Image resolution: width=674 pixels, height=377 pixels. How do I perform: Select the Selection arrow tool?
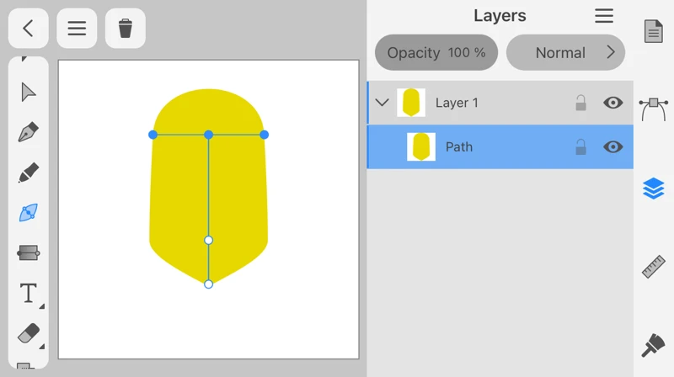tap(28, 92)
